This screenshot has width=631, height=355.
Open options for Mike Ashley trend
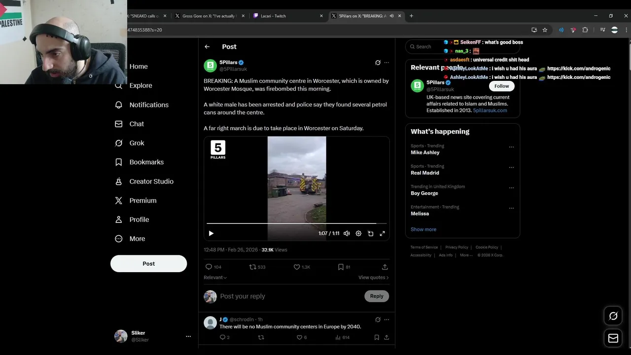tap(511, 147)
